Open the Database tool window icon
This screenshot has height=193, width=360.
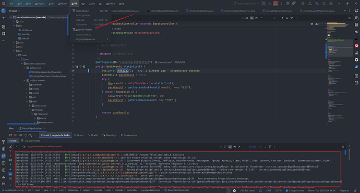[x=356, y=25]
